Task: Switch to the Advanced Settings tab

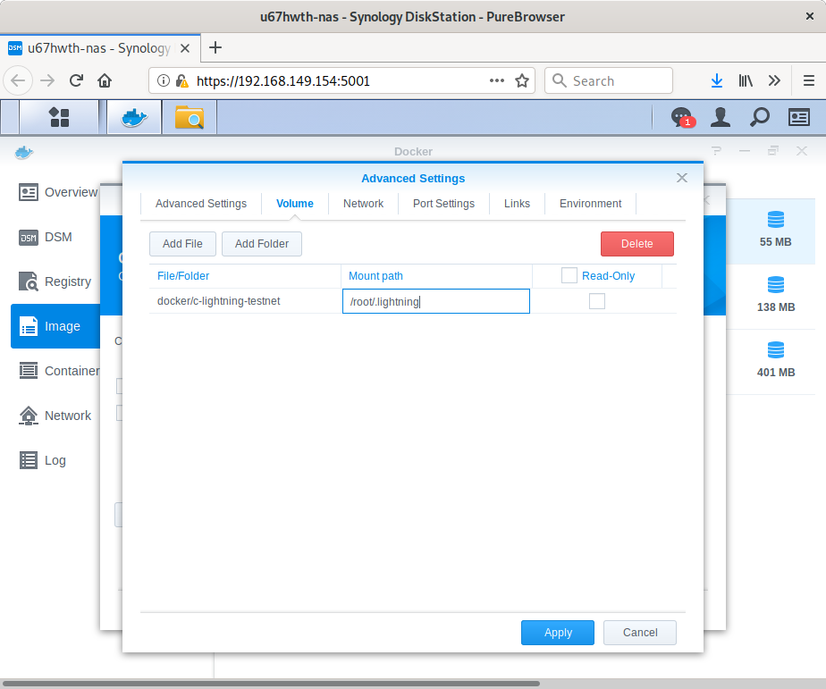Action: pyautogui.click(x=201, y=204)
